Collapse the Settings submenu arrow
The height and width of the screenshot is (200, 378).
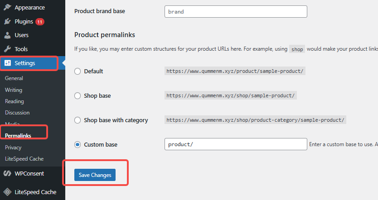[63, 63]
